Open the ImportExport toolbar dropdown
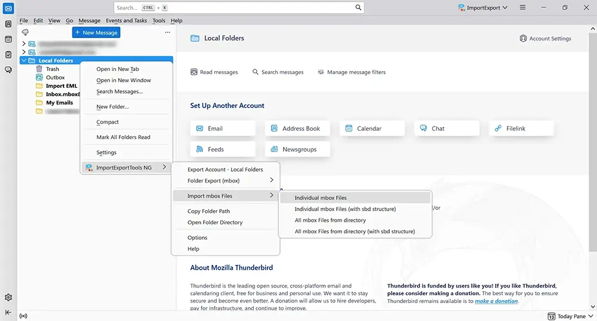Viewport: 597px width, 321px height. [483, 8]
